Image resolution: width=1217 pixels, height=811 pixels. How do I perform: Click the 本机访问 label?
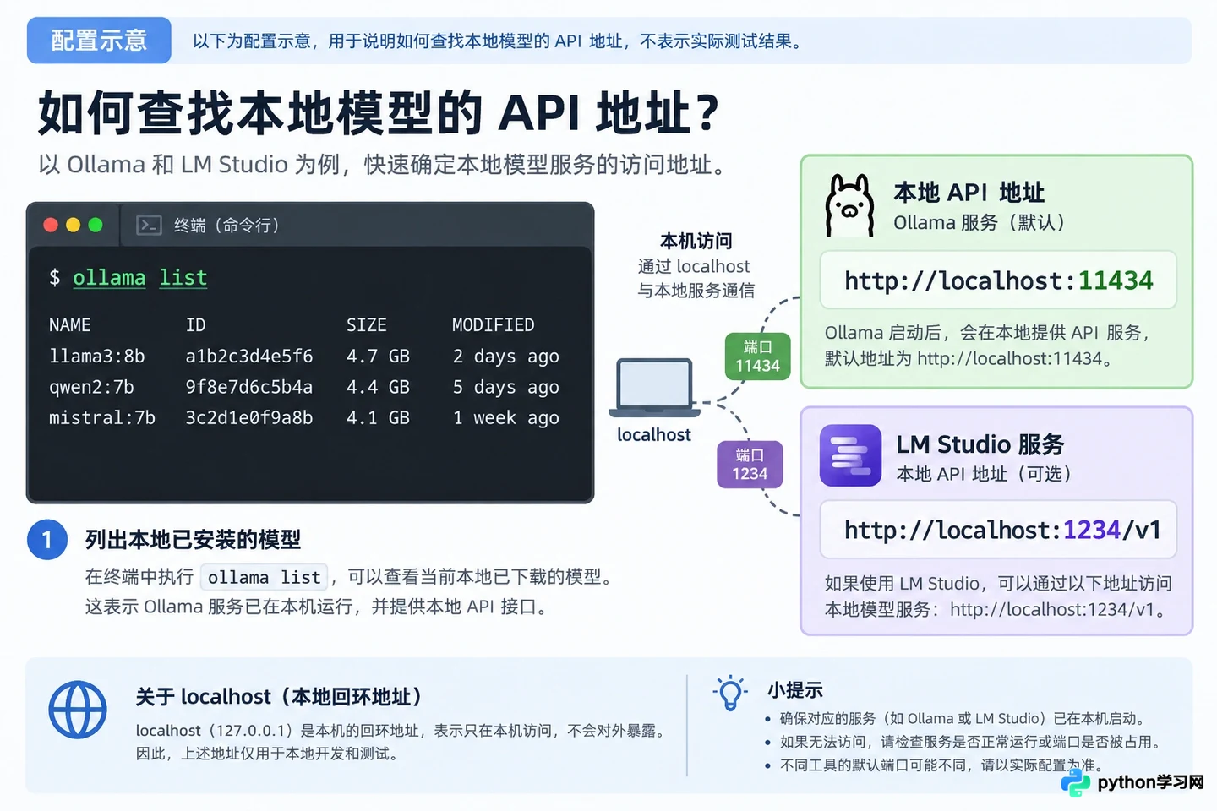pyautogui.click(x=696, y=242)
